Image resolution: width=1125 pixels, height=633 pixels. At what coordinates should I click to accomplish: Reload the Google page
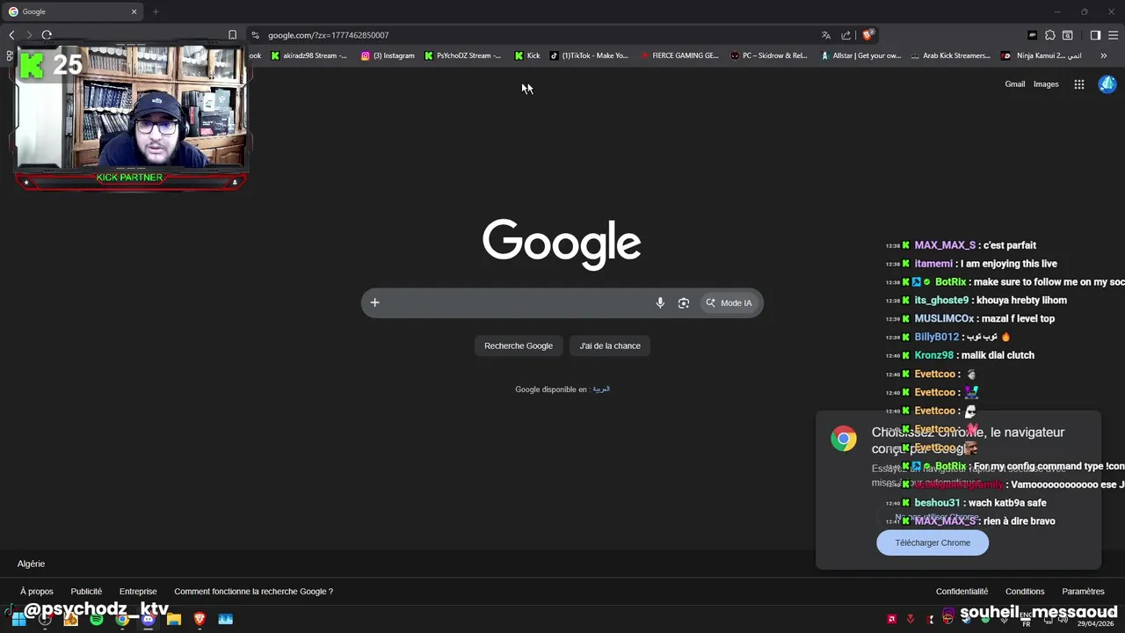click(47, 35)
